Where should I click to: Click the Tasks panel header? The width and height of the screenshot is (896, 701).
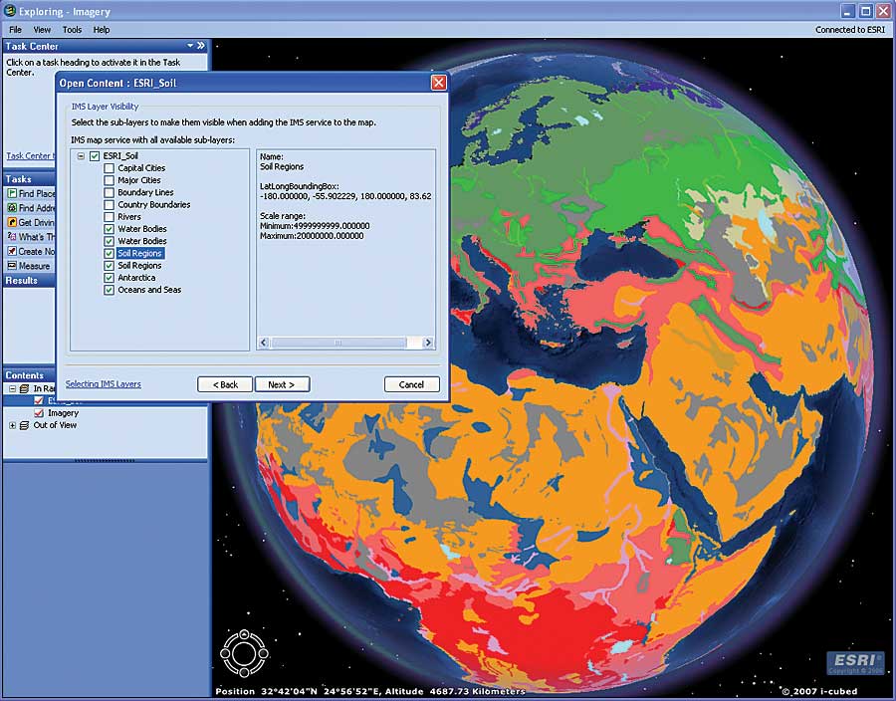[29, 179]
